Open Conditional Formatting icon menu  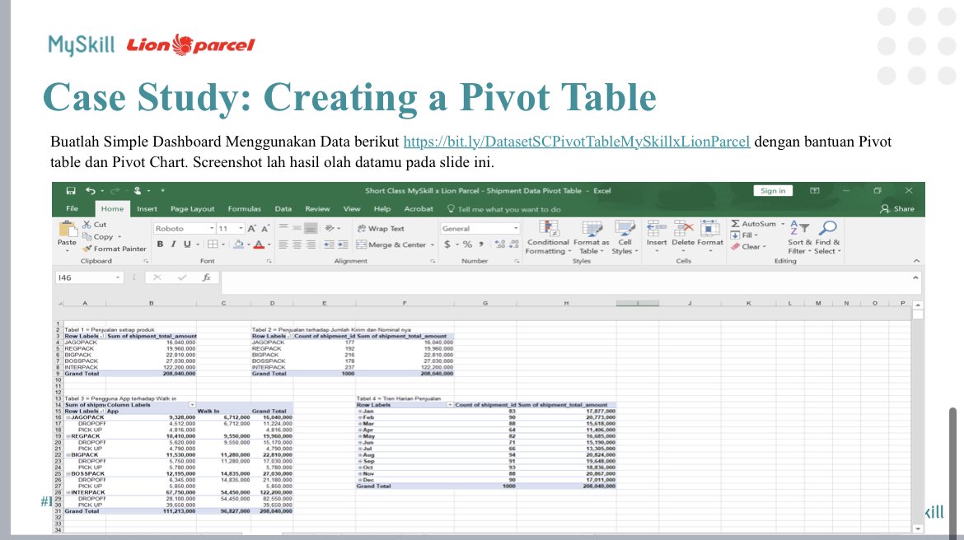pyautogui.click(x=549, y=229)
